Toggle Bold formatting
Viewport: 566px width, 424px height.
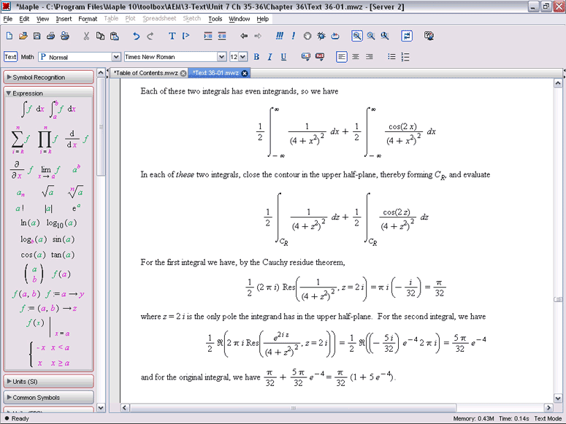[256, 57]
